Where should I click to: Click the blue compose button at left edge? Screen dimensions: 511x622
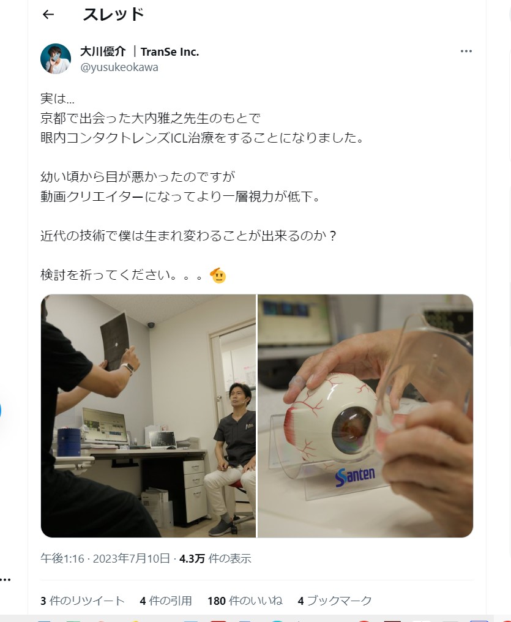(x=1, y=411)
